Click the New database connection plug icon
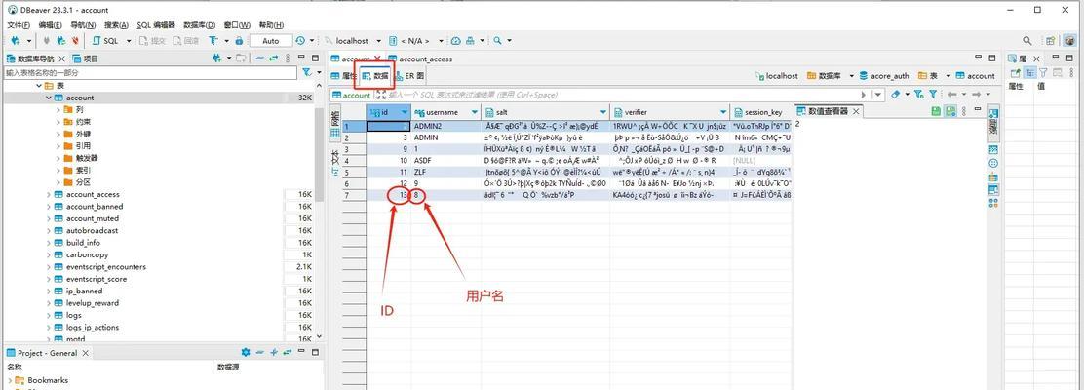The width and height of the screenshot is (1084, 390). point(16,41)
